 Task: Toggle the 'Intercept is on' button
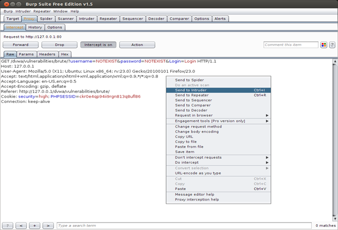click(x=98, y=45)
